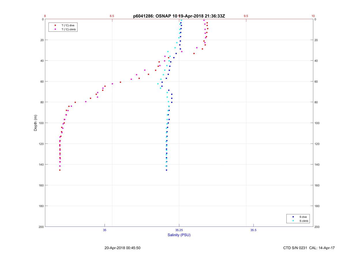Click salinity tick label 35.25
Screen dimensions: 346x255
coord(179,230)
